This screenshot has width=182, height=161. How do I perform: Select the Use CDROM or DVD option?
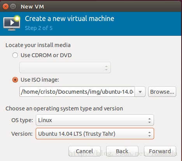tap(15, 55)
